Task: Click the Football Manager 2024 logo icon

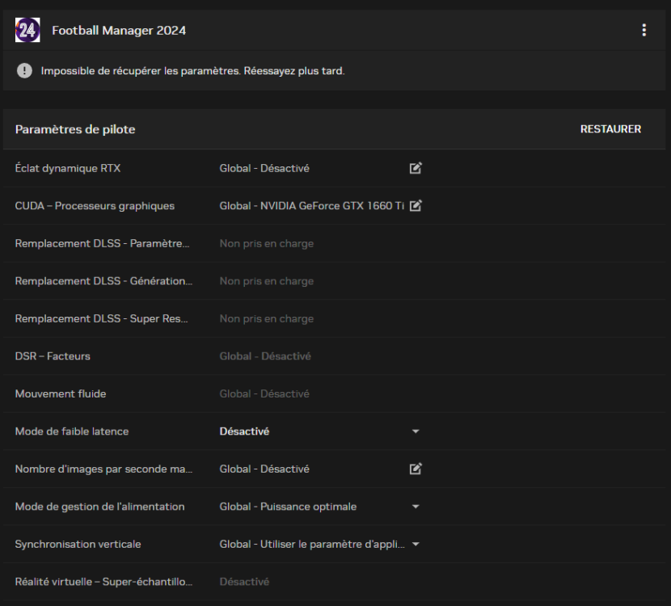Action: click(x=27, y=31)
